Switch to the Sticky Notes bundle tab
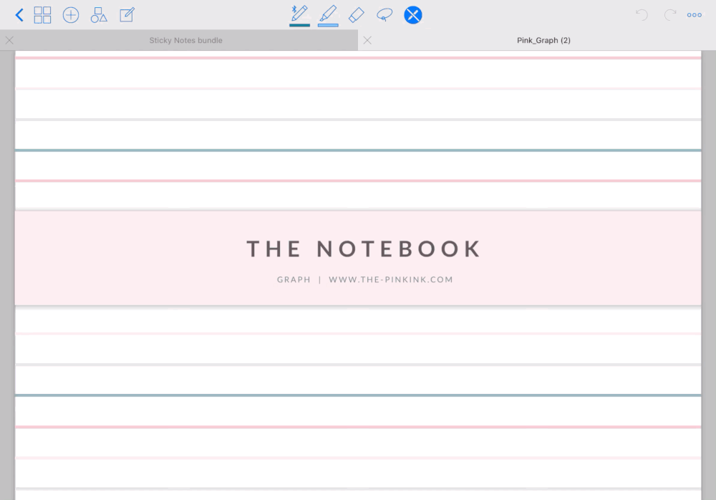Screen dimensions: 716x500 point(186,40)
